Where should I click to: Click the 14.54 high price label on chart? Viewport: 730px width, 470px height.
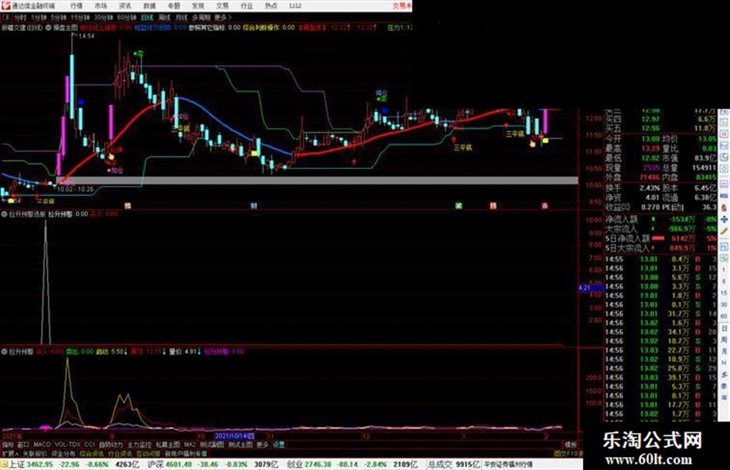point(87,36)
